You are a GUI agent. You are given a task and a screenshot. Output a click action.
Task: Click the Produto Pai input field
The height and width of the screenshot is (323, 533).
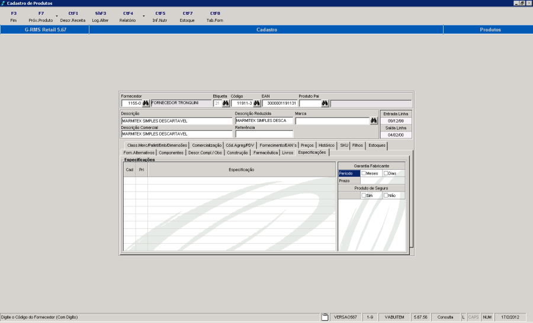pyautogui.click(x=310, y=104)
